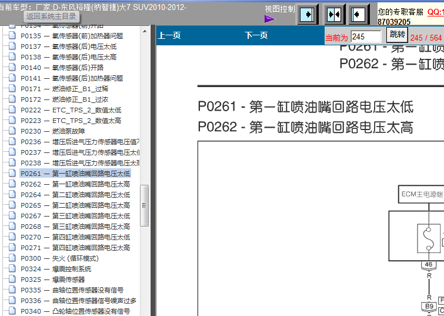The width and height of the screenshot is (444, 316).
Task: Click the collapse-left view control icon
Action: pyautogui.click(x=359, y=14)
